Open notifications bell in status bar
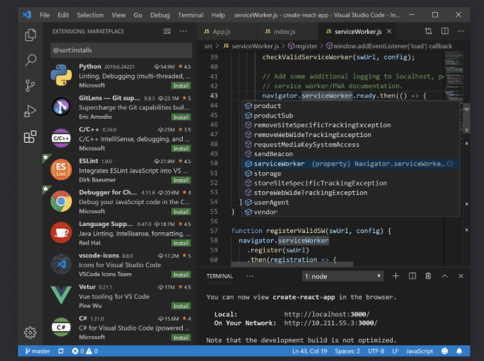Screen dimensions: 484x361 460,351
